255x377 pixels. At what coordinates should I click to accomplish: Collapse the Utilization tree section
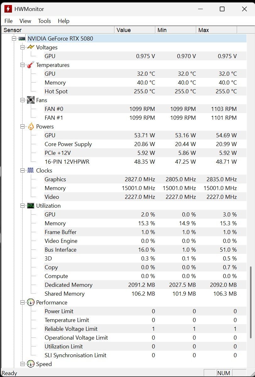(22, 206)
